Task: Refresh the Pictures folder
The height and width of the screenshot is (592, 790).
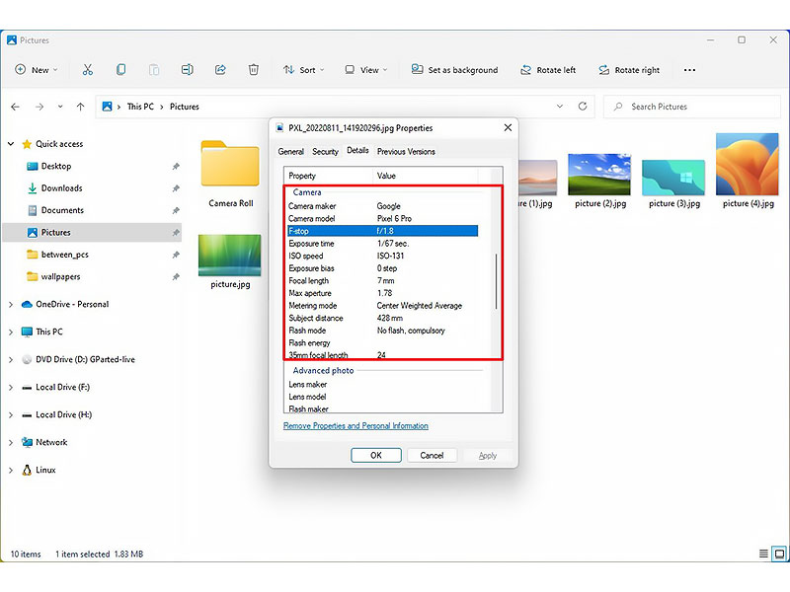Action: click(583, 107)
